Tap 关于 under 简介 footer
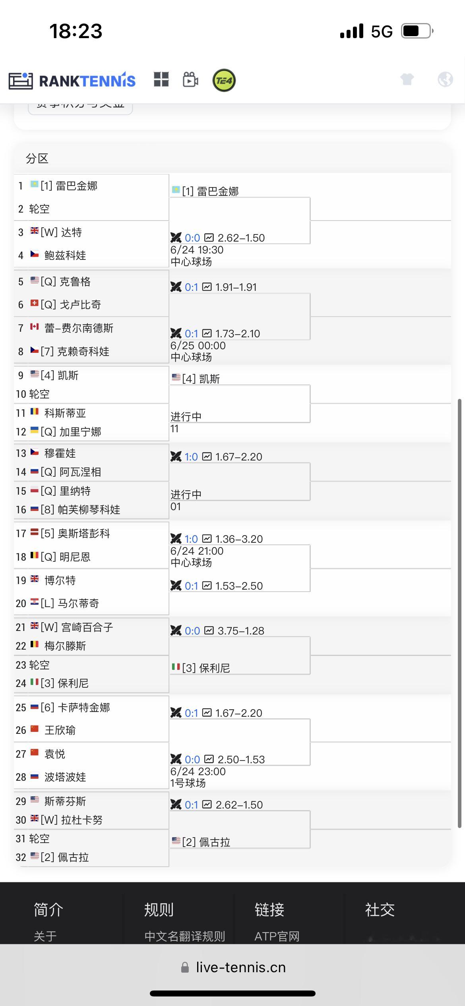This screenshot has width=465, height=1006. 45,936
